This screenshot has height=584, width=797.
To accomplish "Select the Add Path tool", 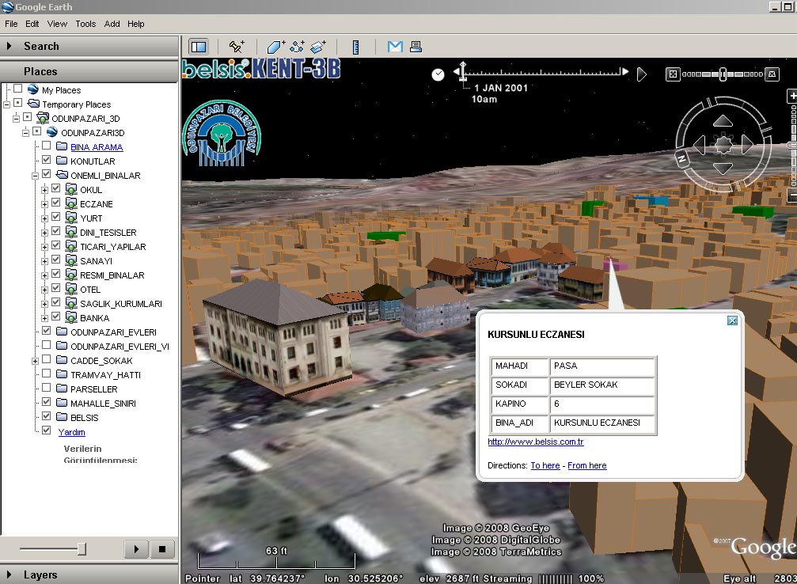I will pyautogui.click(x=298, y=47).
